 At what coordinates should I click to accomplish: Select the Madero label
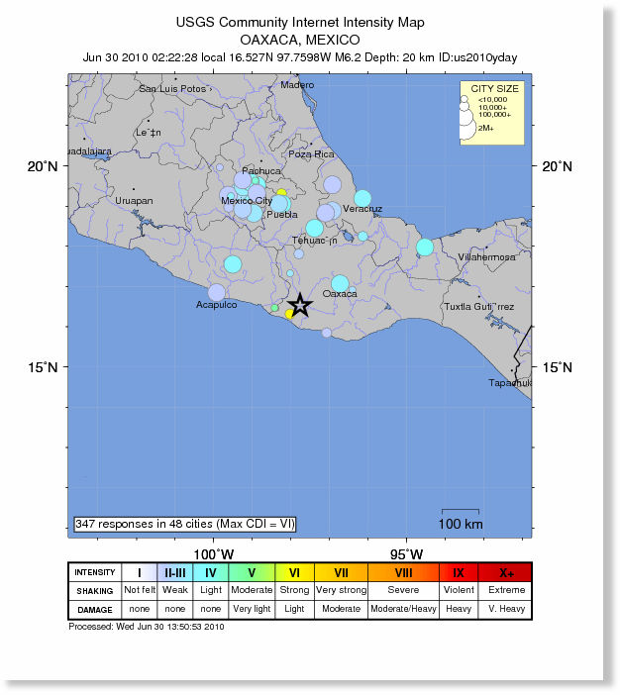coord(297,85)
